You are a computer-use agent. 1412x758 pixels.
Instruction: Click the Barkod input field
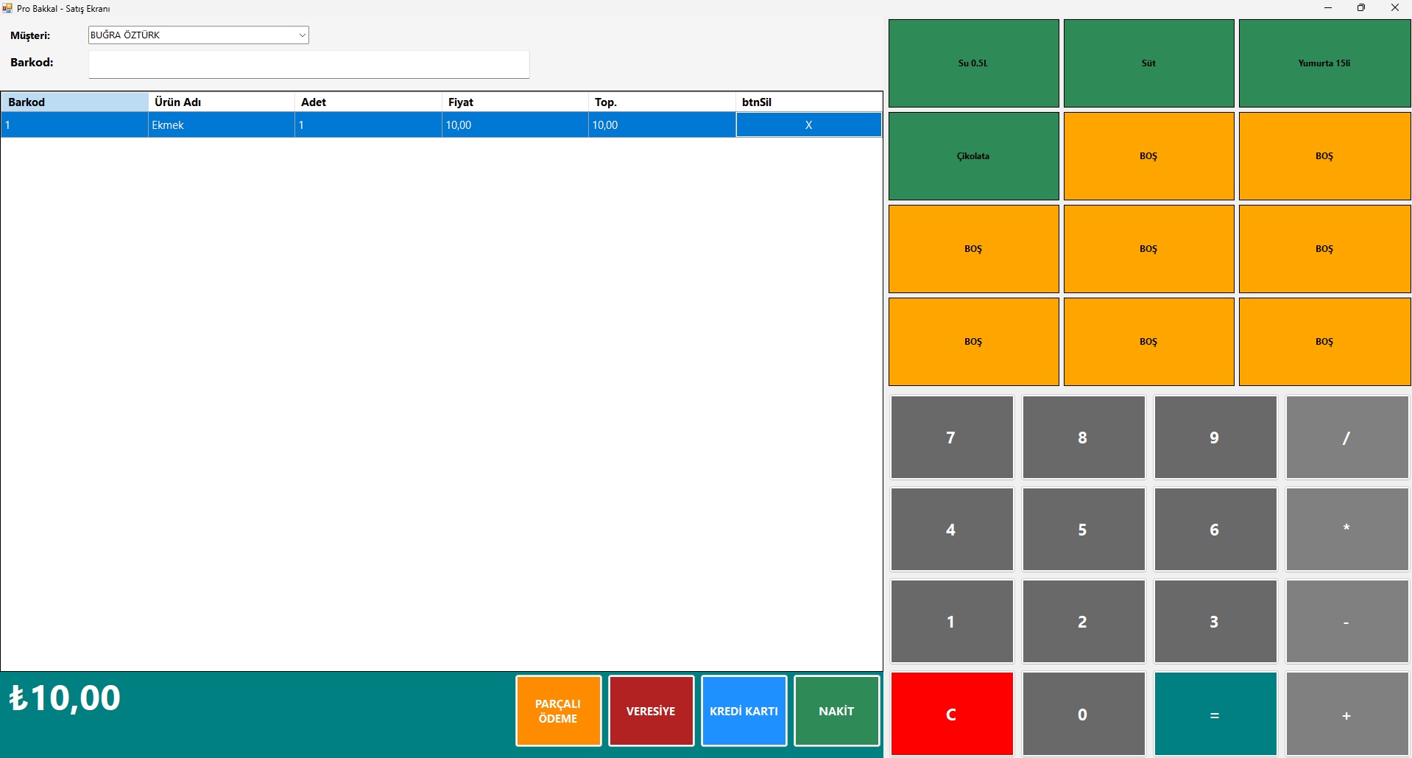[308, 64]
